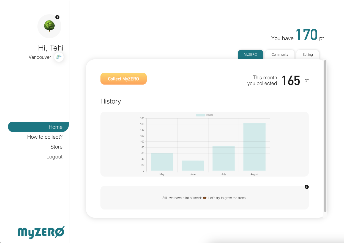
Task: Click the May bar in chart
Action: tap(162, 162)
